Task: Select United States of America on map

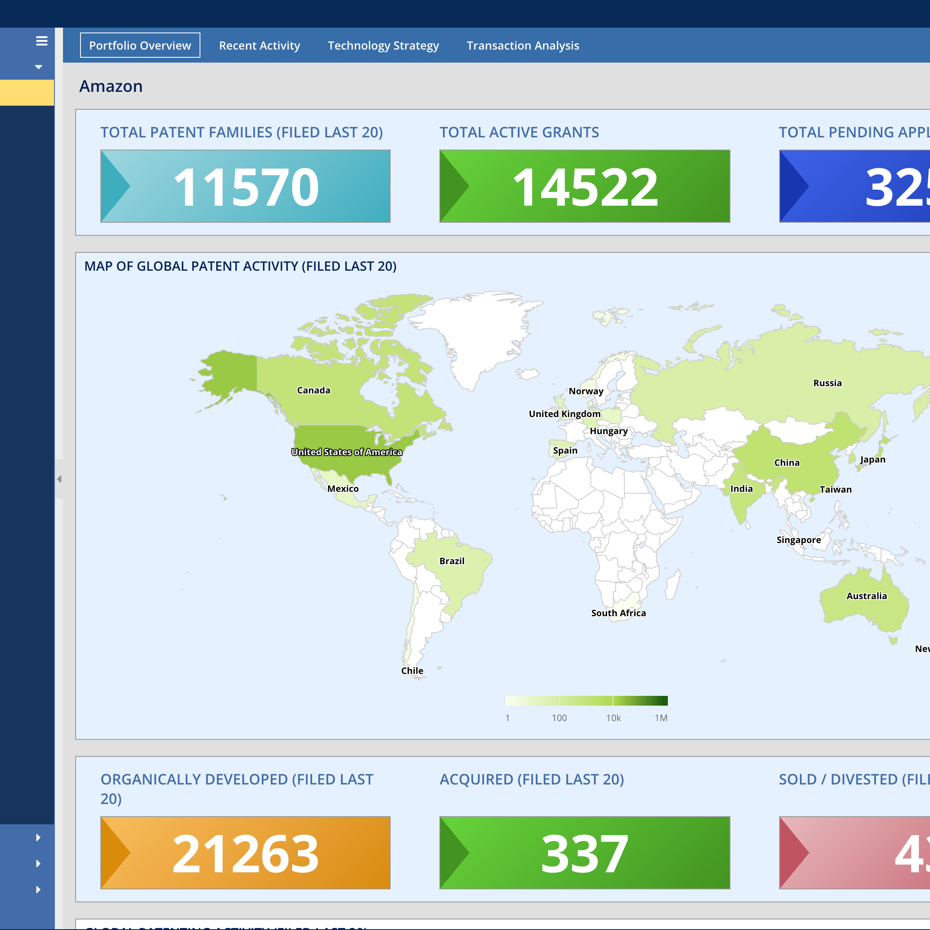Action: pyautogui.click(x=347, y=452)
